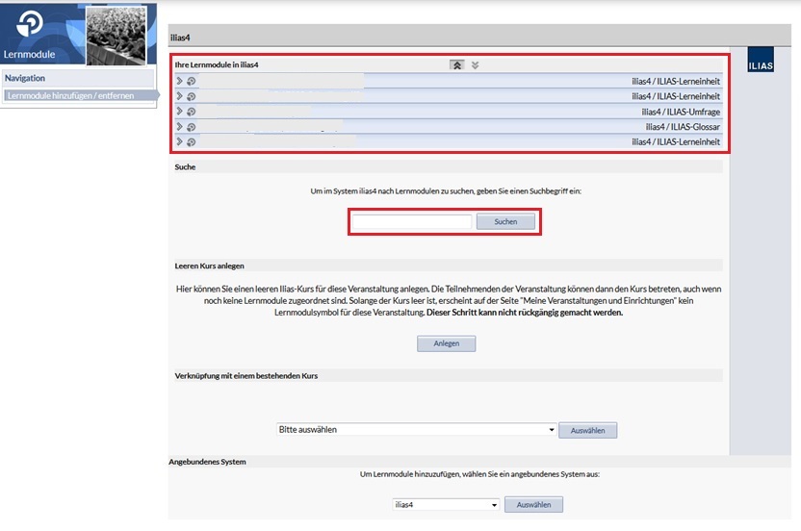Click Auswählen next to the ilias4 dropdown

click(533, 504)
